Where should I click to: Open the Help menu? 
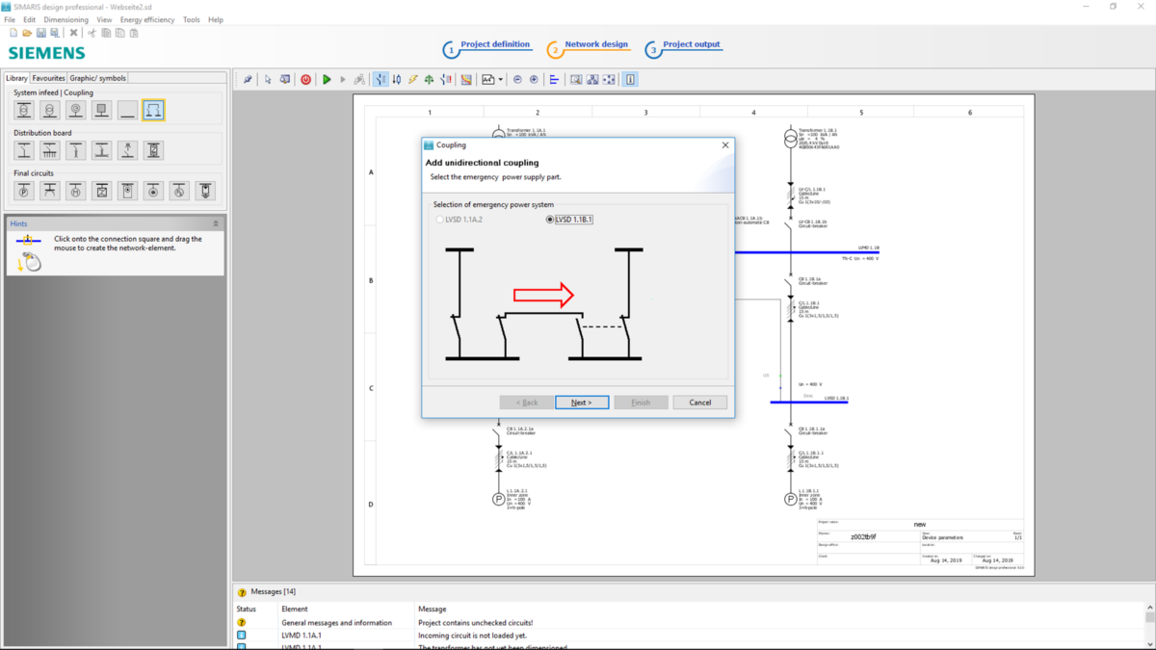coord(216,19)
